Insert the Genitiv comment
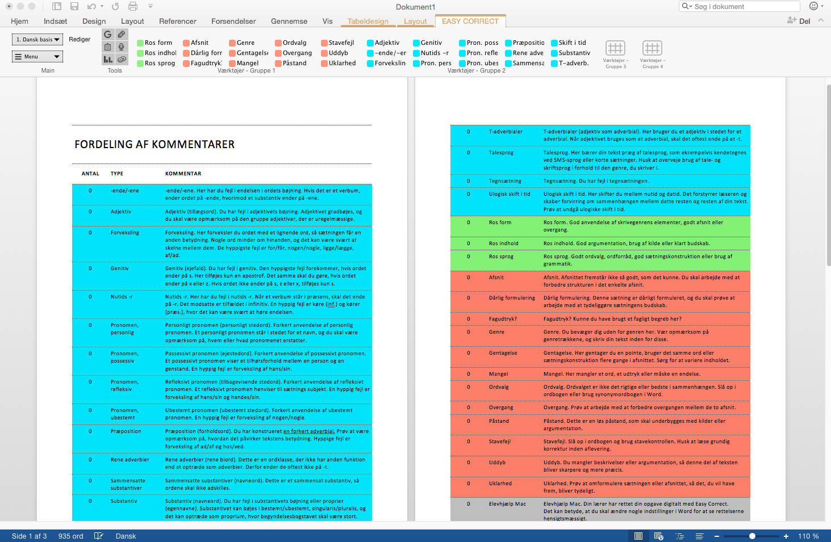Screen dimensions: 831x542 pyautogui.click(x=428, y=43)
